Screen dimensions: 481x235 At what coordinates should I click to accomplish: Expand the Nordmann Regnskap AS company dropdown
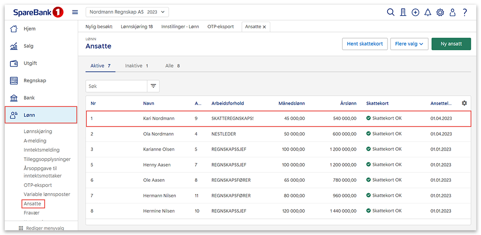[127, 12]
